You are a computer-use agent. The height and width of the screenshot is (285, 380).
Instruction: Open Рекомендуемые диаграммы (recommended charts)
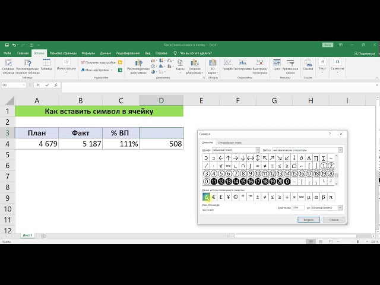click(x=138, y=66)
